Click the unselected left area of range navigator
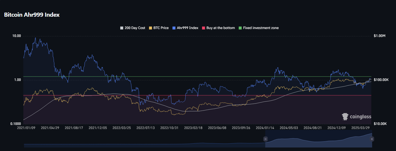The width and height of the screenshot is (396, 151). pos(144,141)
